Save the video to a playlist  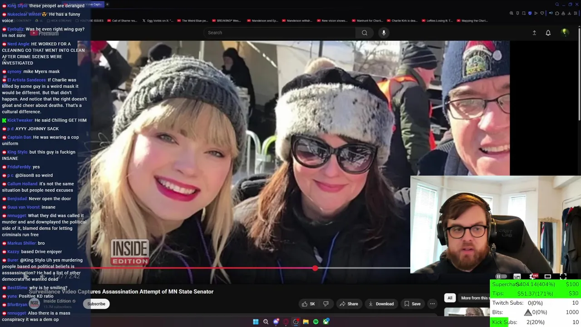coord(412,304)
